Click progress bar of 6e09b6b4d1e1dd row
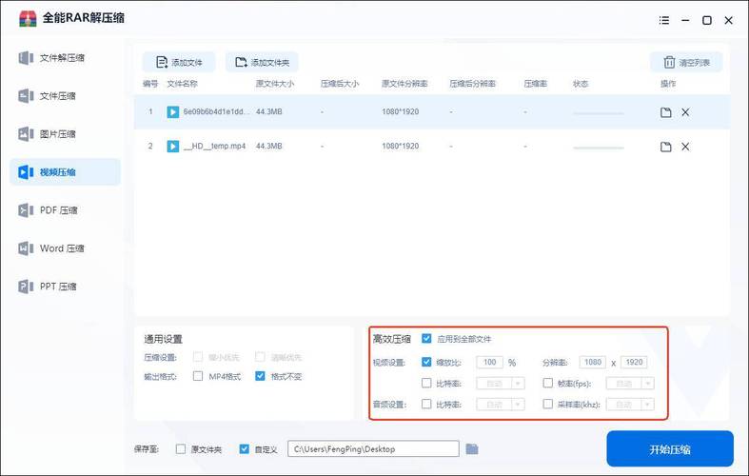 pyautogui.click(x=598, y=113)
